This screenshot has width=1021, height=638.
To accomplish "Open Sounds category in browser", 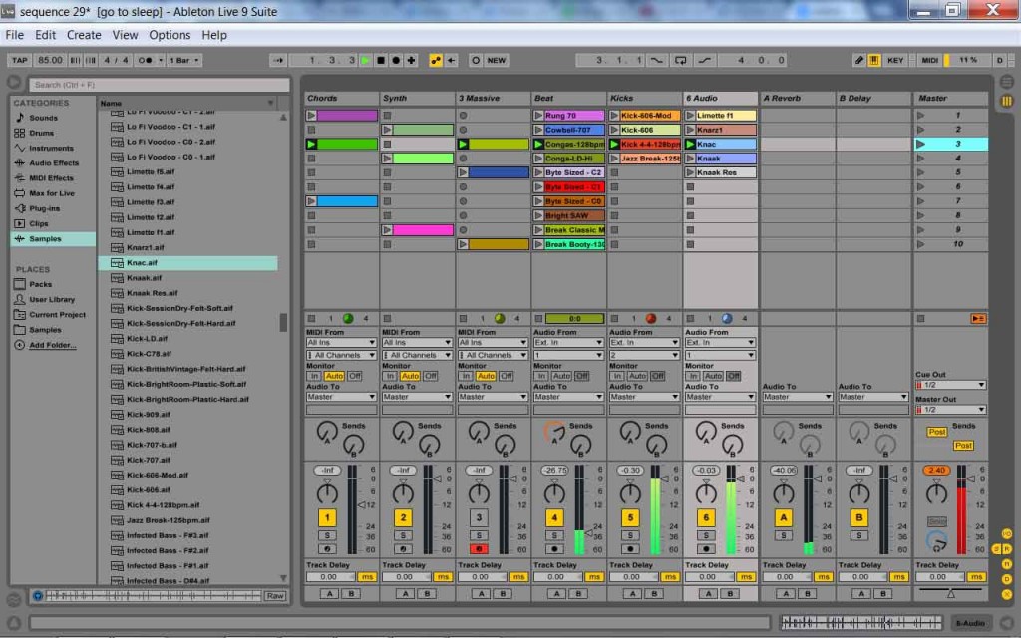I will tap(43, 118).
